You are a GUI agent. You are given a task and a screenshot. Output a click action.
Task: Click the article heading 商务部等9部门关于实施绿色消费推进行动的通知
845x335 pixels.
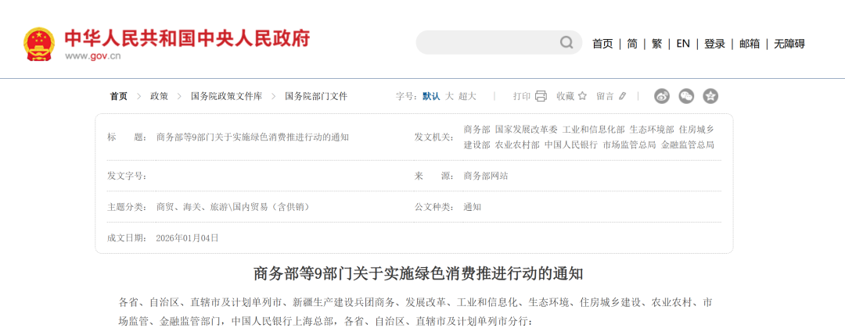419,273
